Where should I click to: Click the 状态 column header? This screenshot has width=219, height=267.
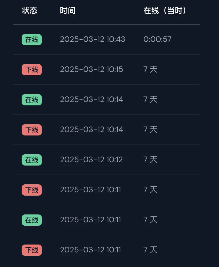click(29, 11)
